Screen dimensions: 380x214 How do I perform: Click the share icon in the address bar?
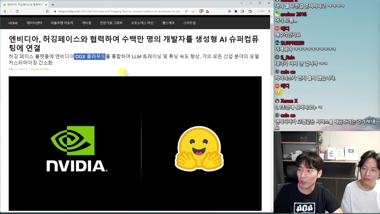pyautogui.click(x=193, y=11)
